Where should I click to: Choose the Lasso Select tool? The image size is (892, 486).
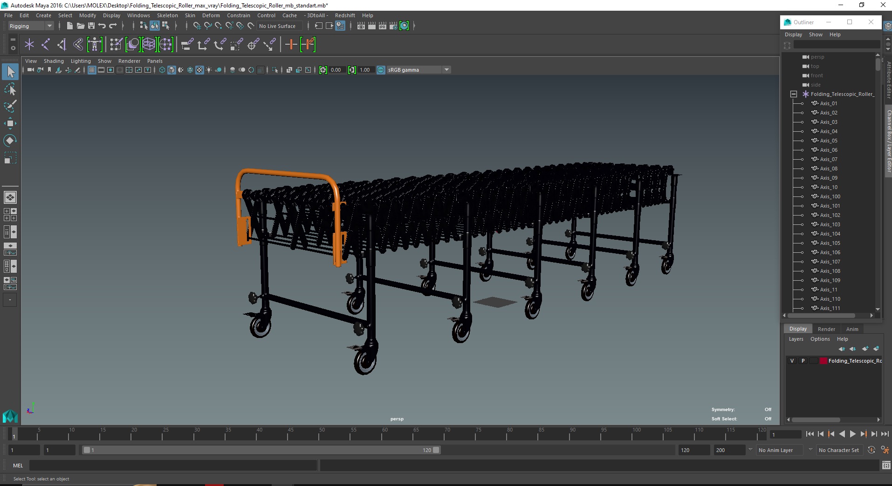point(10,89)
